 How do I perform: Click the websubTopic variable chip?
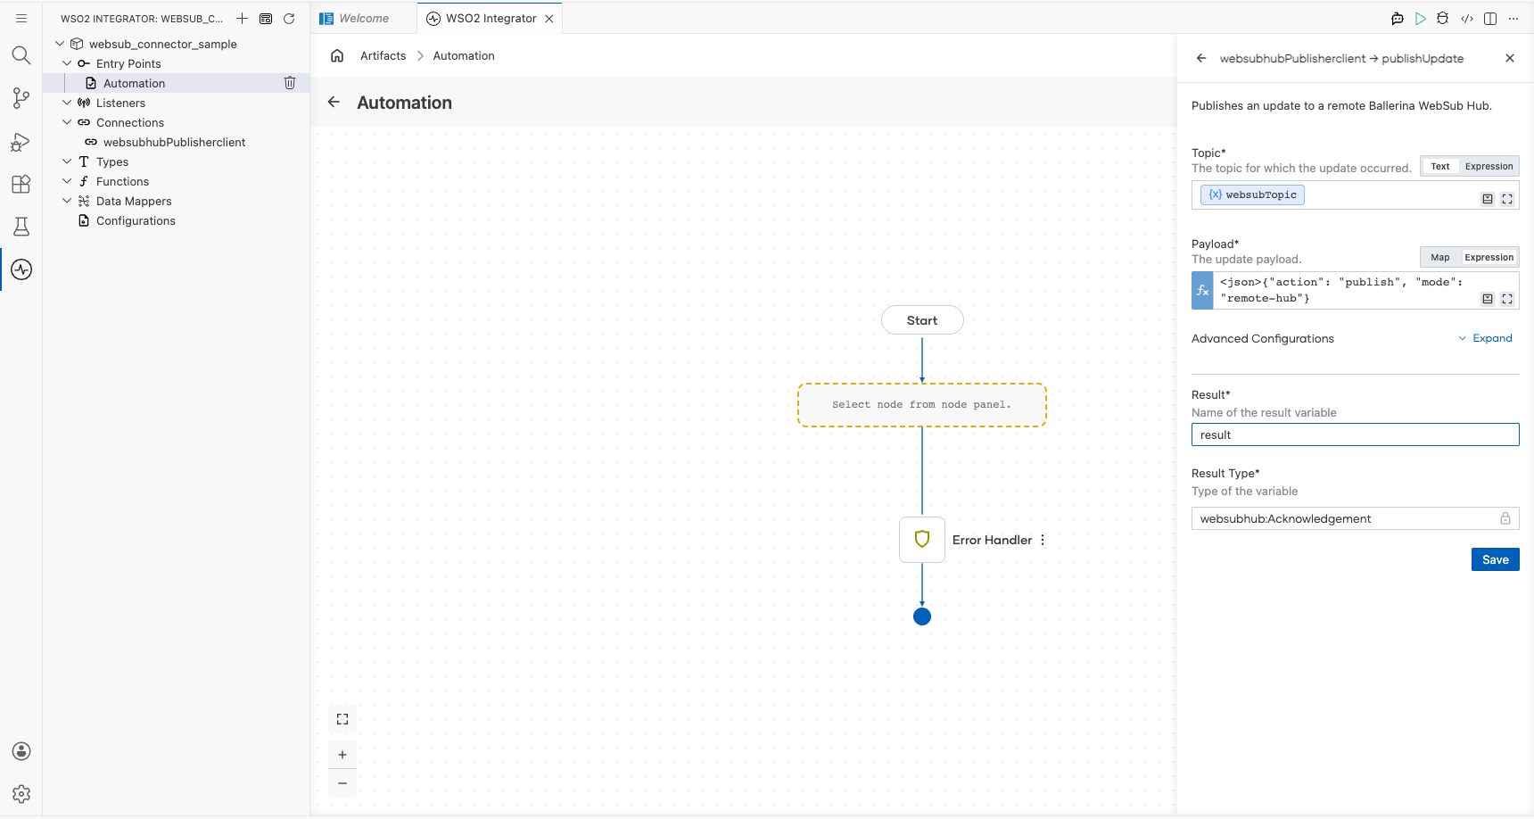(1252, 194)
